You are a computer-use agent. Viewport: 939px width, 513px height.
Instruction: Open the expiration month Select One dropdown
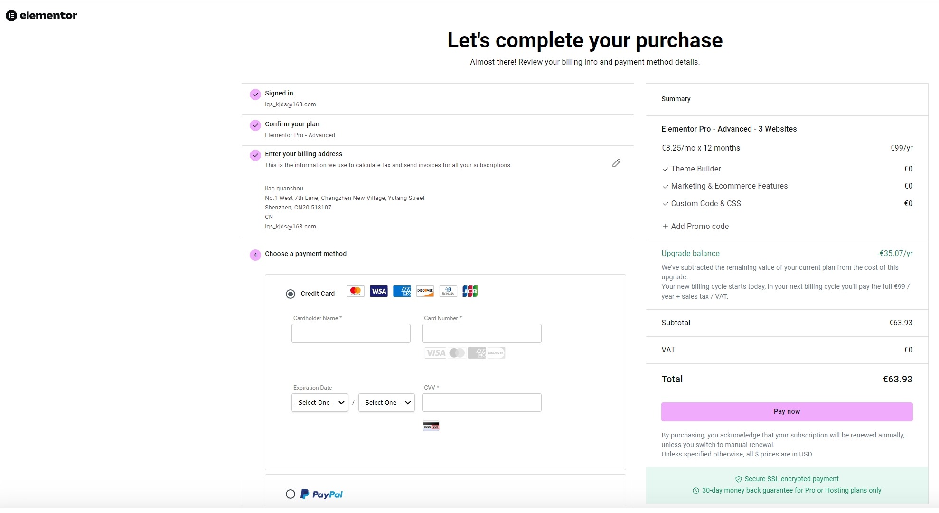click(319, 403)
